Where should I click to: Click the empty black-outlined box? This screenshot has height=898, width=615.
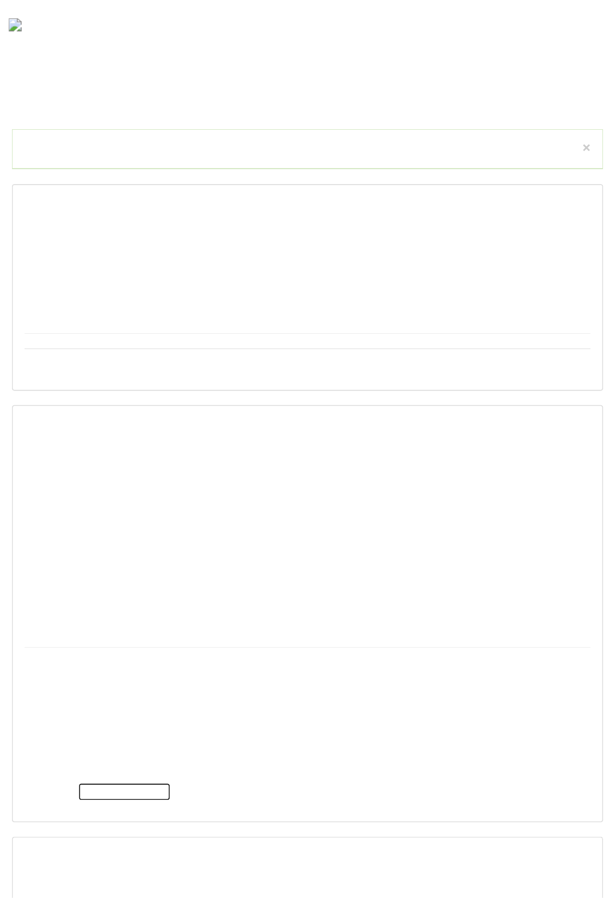[x=124, y=792]
